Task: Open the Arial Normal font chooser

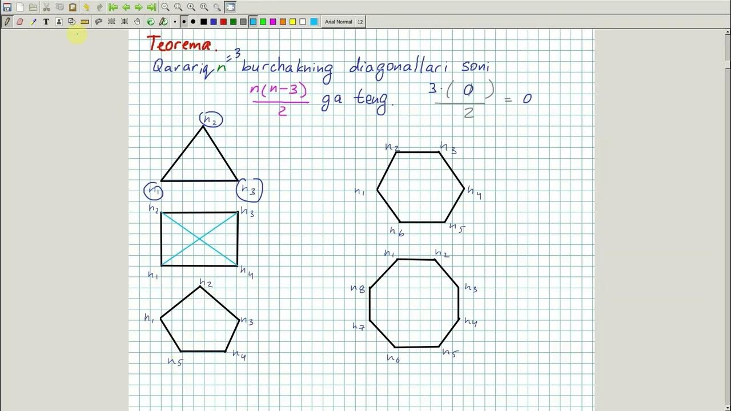Action: [344, 22]
